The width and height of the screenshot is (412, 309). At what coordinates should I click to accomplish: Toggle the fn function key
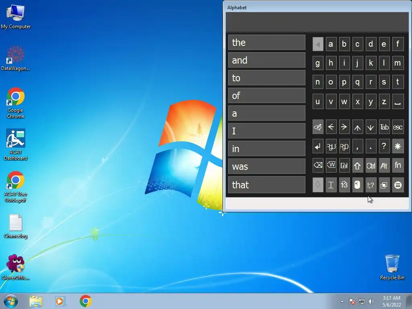[398, 165]
